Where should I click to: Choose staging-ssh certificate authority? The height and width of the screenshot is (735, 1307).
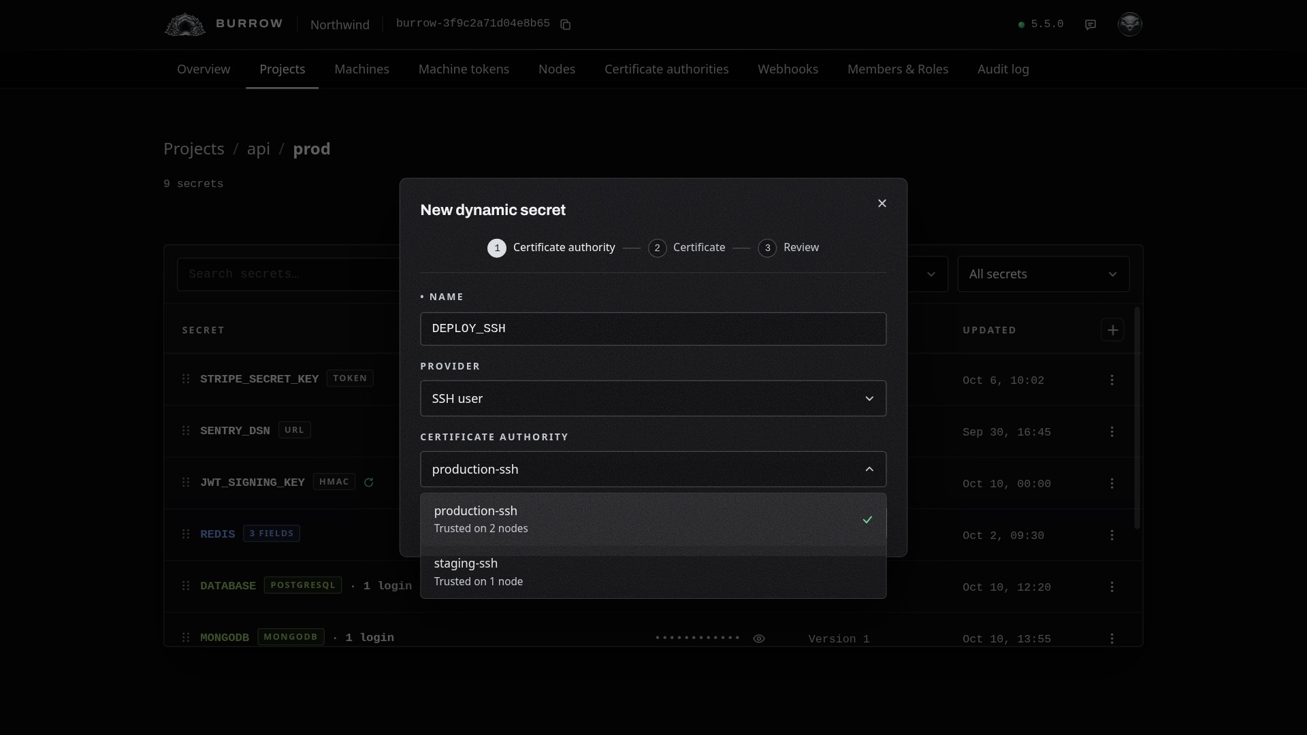[x=653, y=572]
